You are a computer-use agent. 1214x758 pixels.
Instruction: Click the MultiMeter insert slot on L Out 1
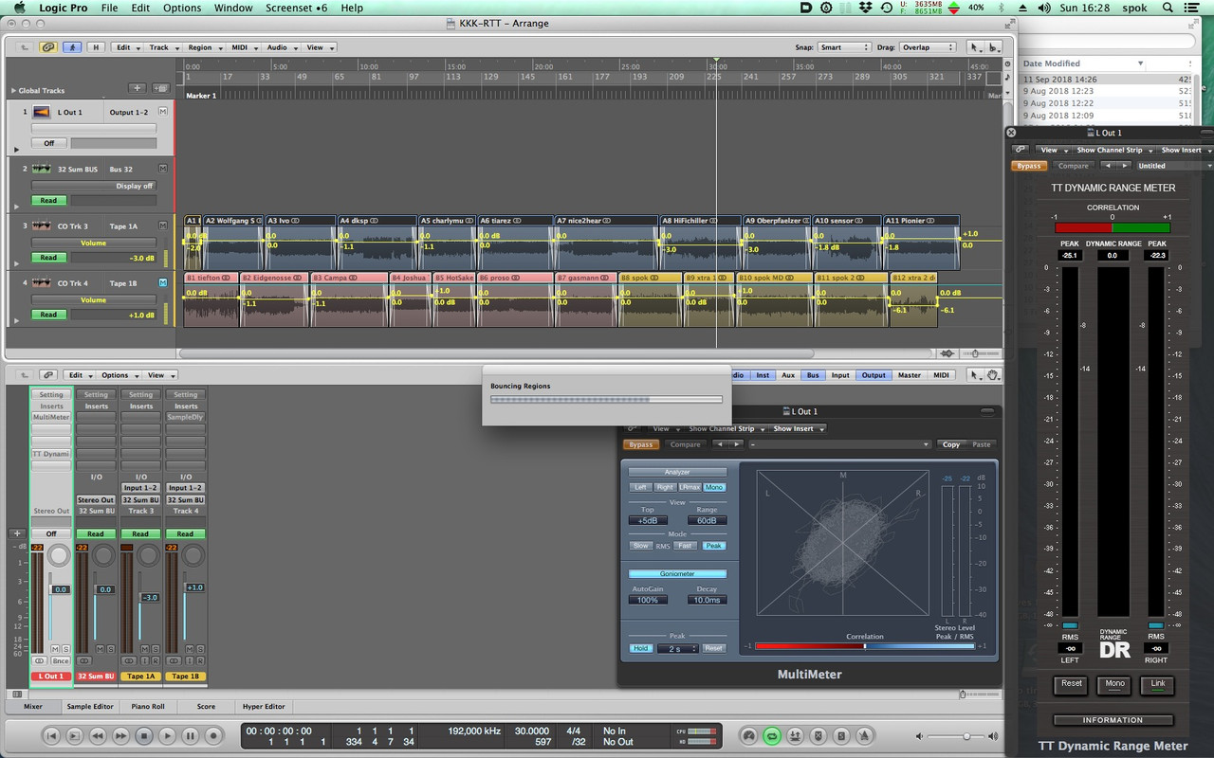51,417
